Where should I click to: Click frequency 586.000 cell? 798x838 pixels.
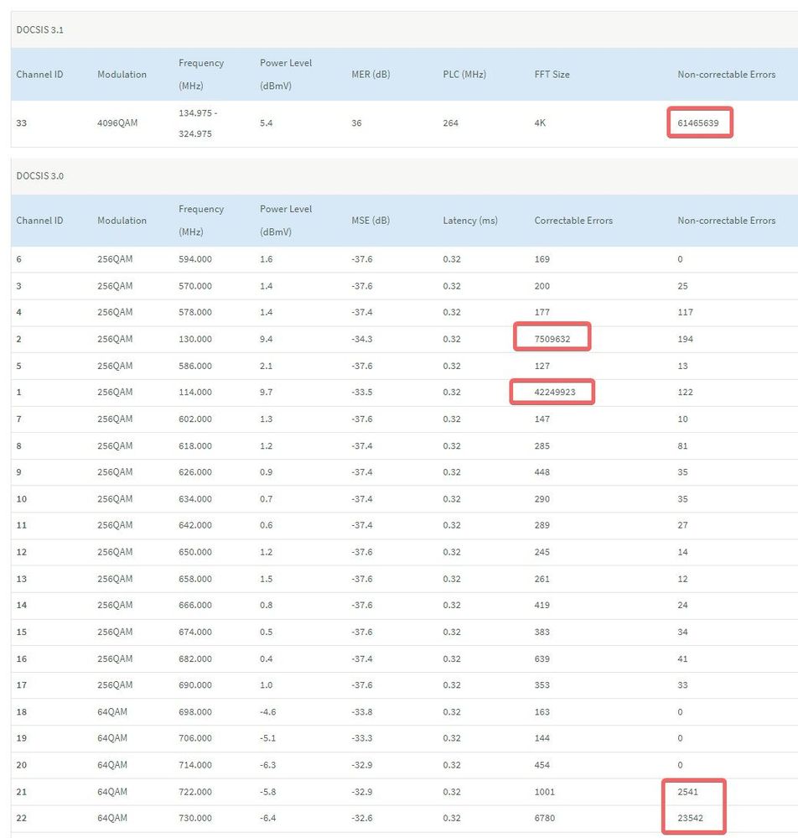coord(195,366)
